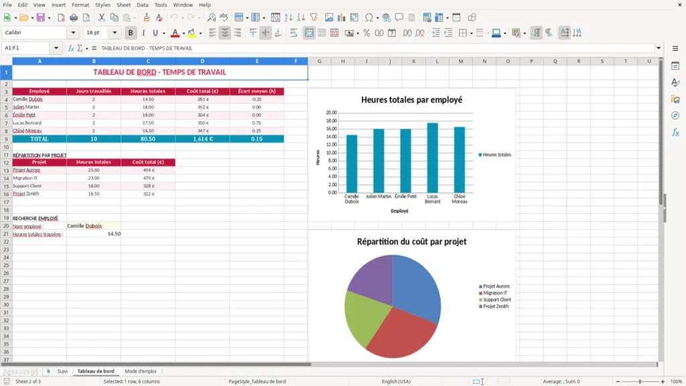Open the Format menu
The height and width of the screenshot is (386, 686).
coord(80,5)
